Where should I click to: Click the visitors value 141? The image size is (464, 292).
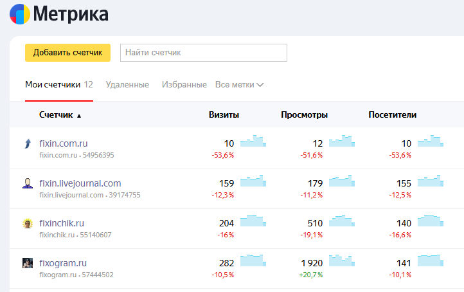pyautogui.click(x=404, y=263)
